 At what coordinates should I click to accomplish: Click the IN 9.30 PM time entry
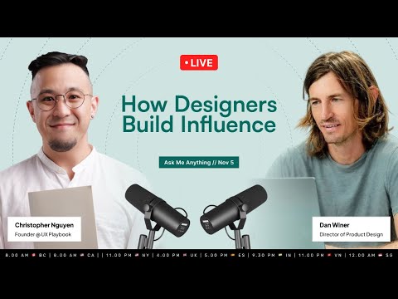(272, 255)
